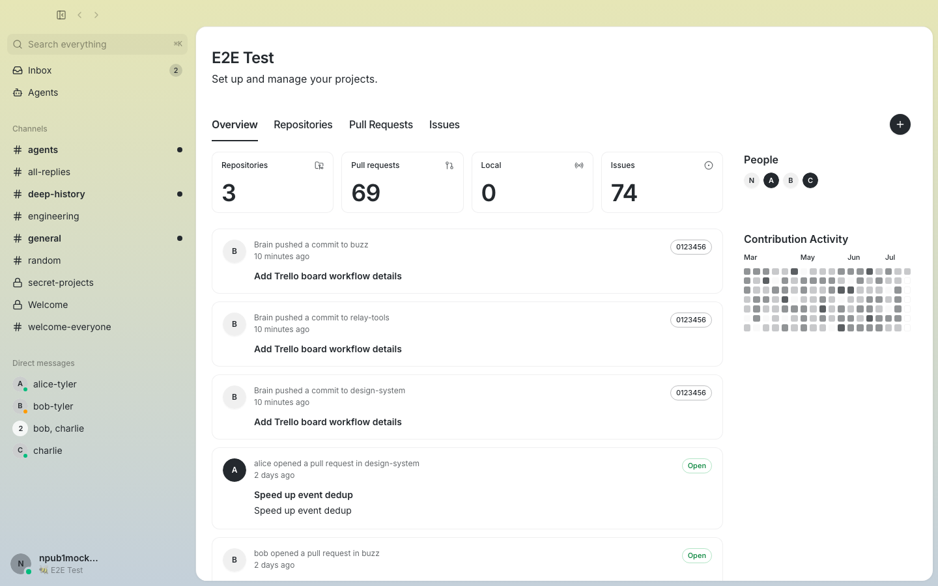This screenshot has height=586, width=938.
Task: Go back with the left chevron
Action: (79, 15)
